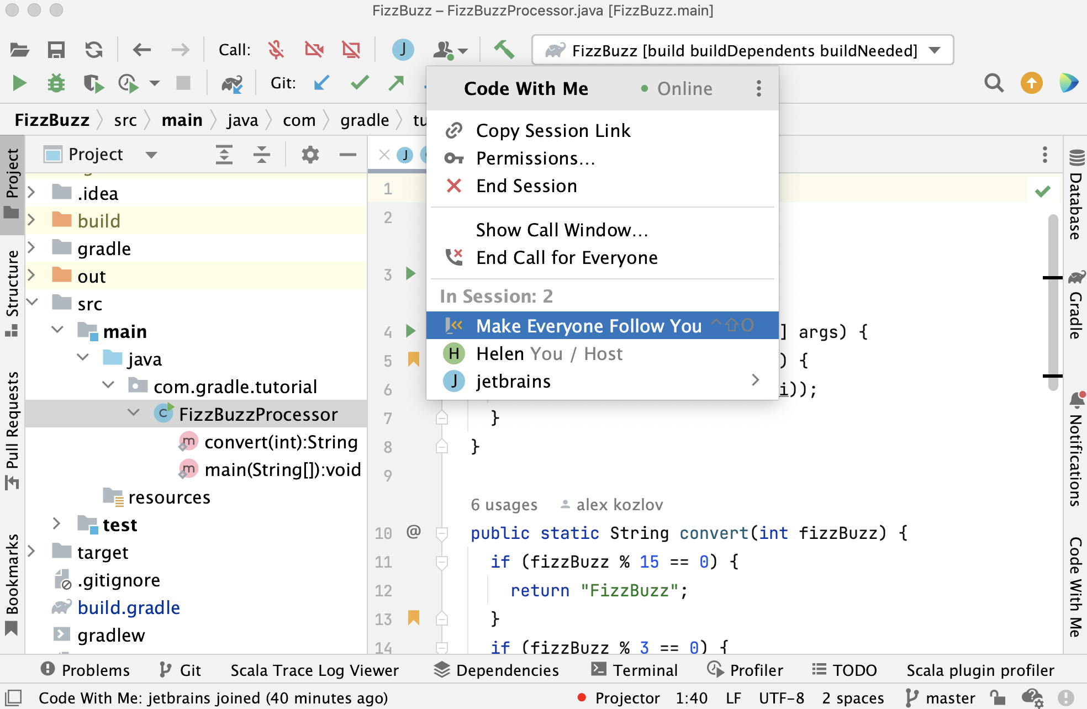Click Git Push green arrow icon

(x=396, y=83)
